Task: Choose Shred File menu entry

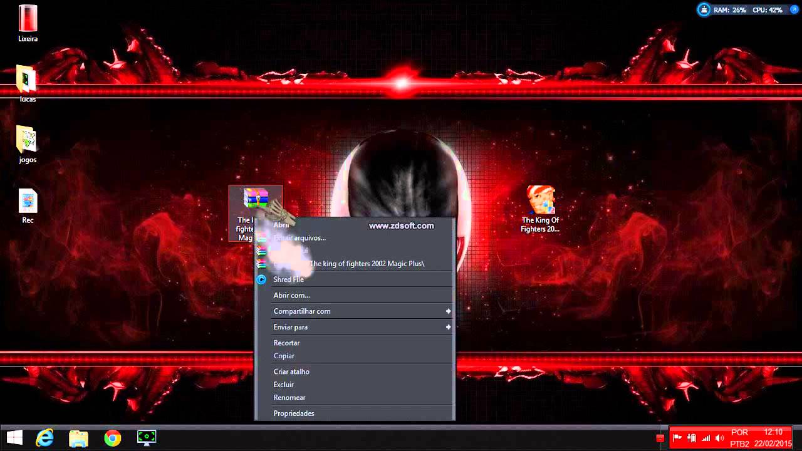Action: (x=355, y=279)
